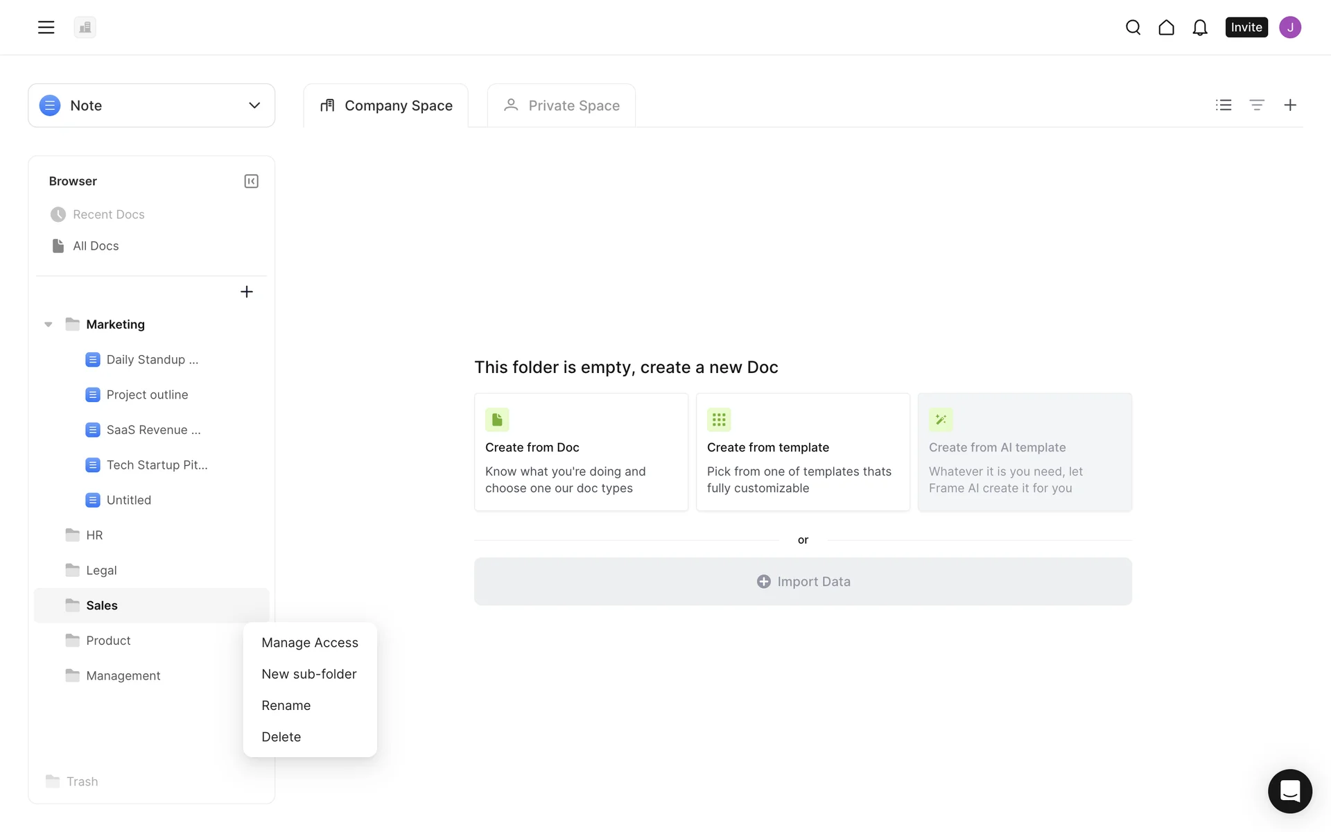Image resolution: width=1331 pixels, height=832 pixels.
Task: Open the filter options icon
Action: coord(1256,105)
